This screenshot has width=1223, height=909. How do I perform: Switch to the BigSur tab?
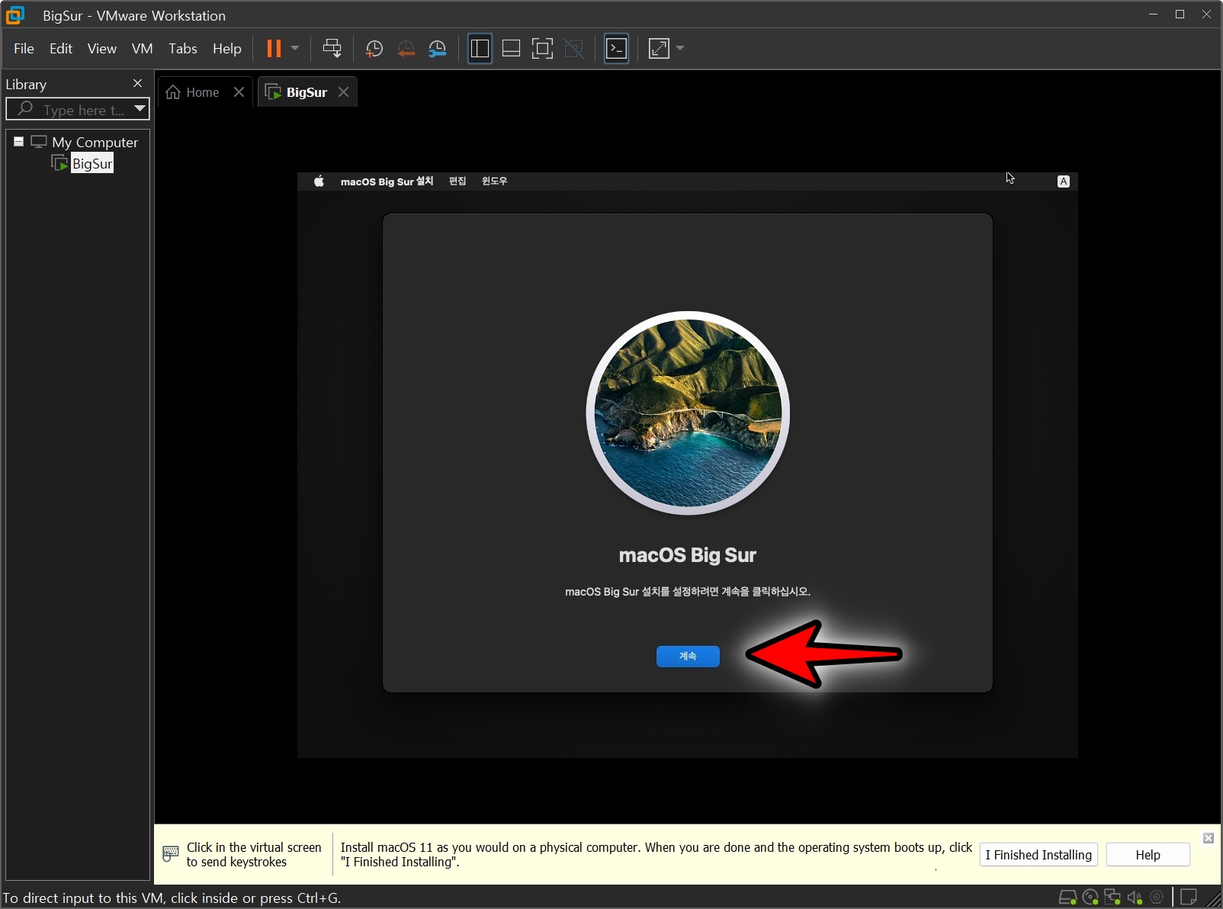pos(307,92)
